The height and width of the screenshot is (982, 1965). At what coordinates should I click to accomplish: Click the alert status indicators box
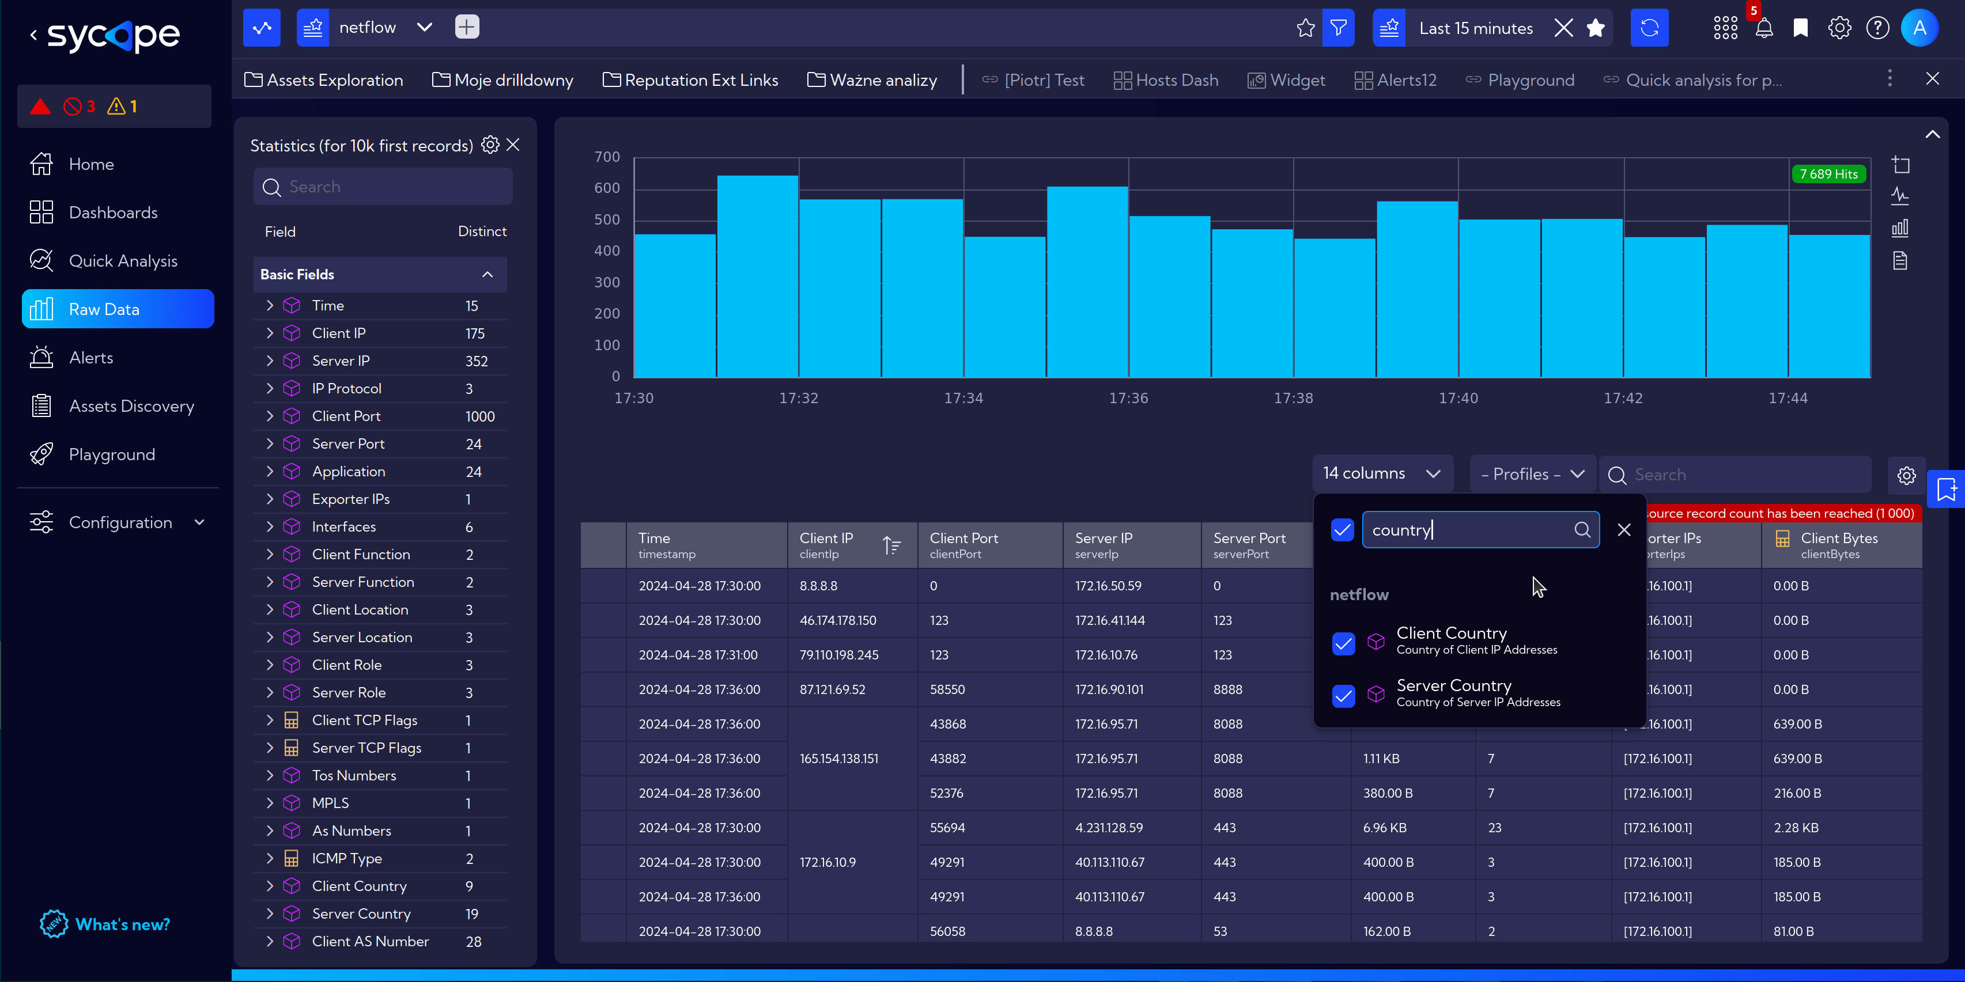pyautogui.click(x=115, y=106)
